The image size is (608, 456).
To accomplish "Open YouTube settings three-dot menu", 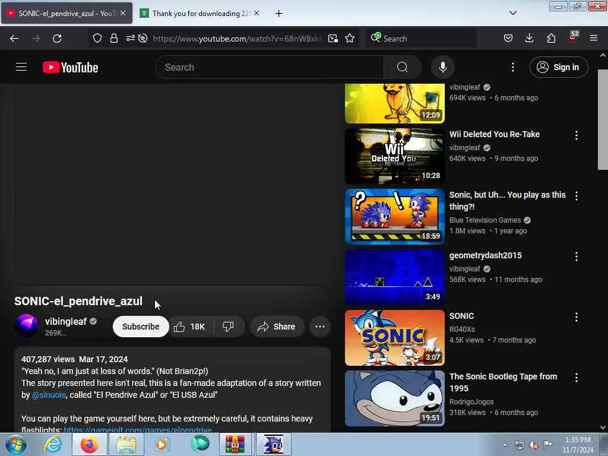I will 512,67.
